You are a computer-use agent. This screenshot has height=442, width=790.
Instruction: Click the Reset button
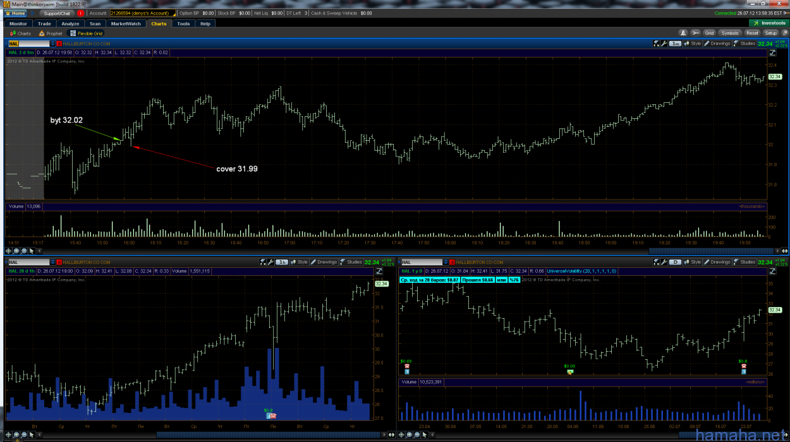click(752, 33)
